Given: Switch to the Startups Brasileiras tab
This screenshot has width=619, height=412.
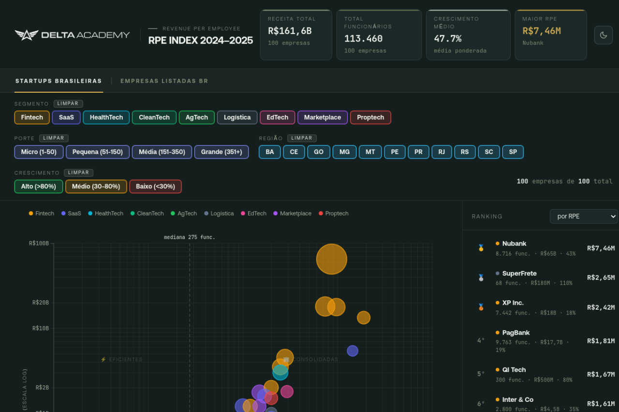Looking at the screenshot, I should pyautogui.click(x=59, y=81).
